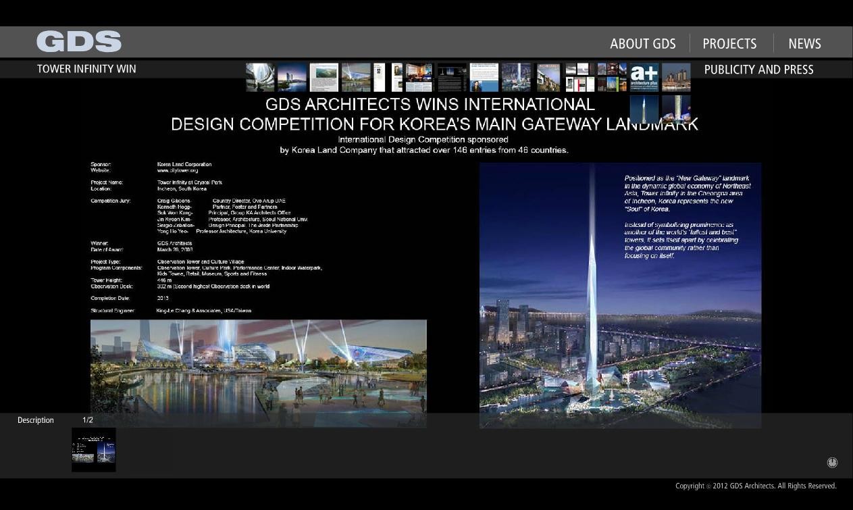The height and width of the screenshot is (510, 853).
Task: Open the a+ architecture plus thumbnail
Action: pyautogui.click(x=644, y=78)
